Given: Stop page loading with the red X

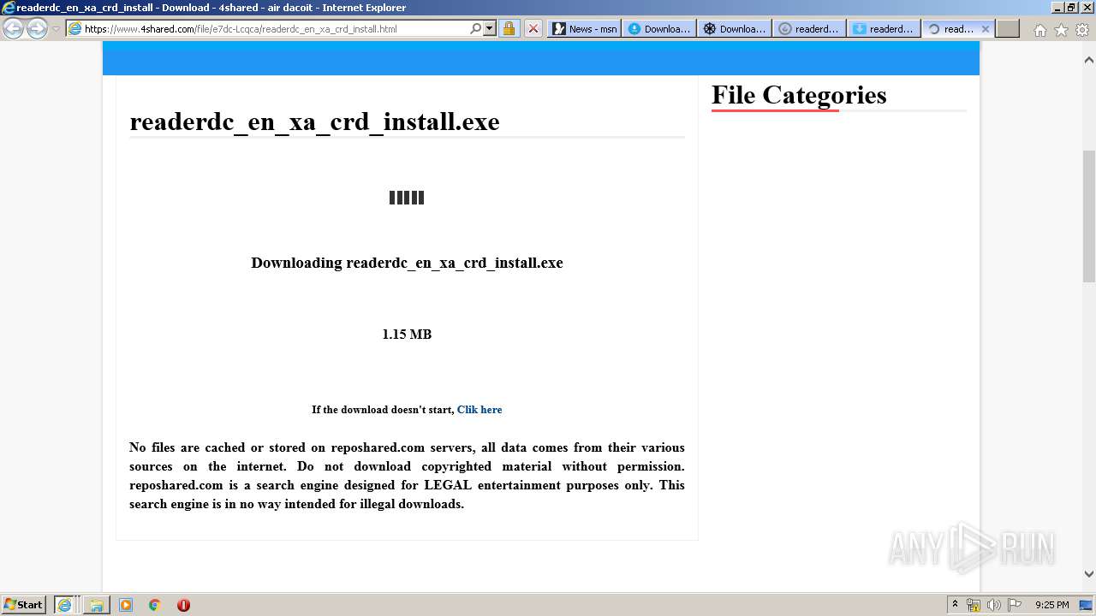Looking at the screenshot, I should click(533, 28).
